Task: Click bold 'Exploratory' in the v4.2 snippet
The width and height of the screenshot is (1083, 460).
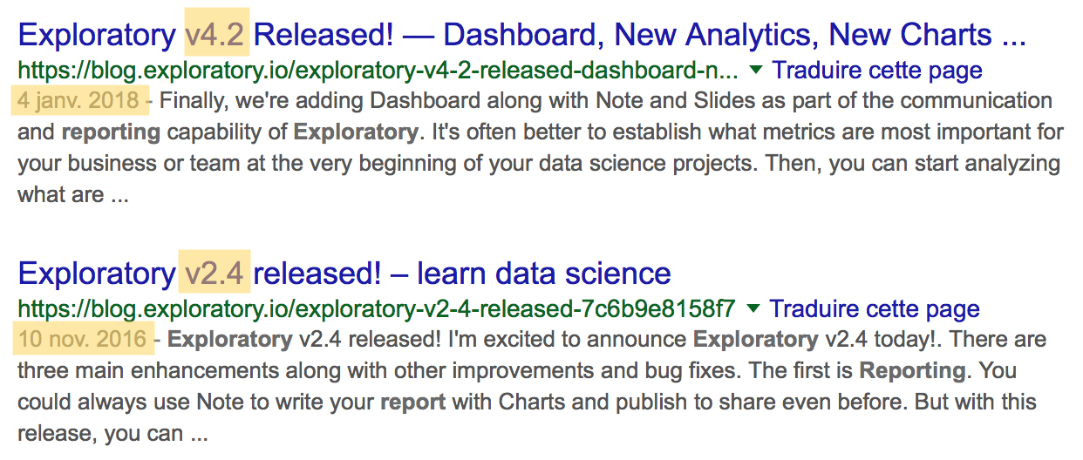Action: pyautogui.click(x=355, y=132)
